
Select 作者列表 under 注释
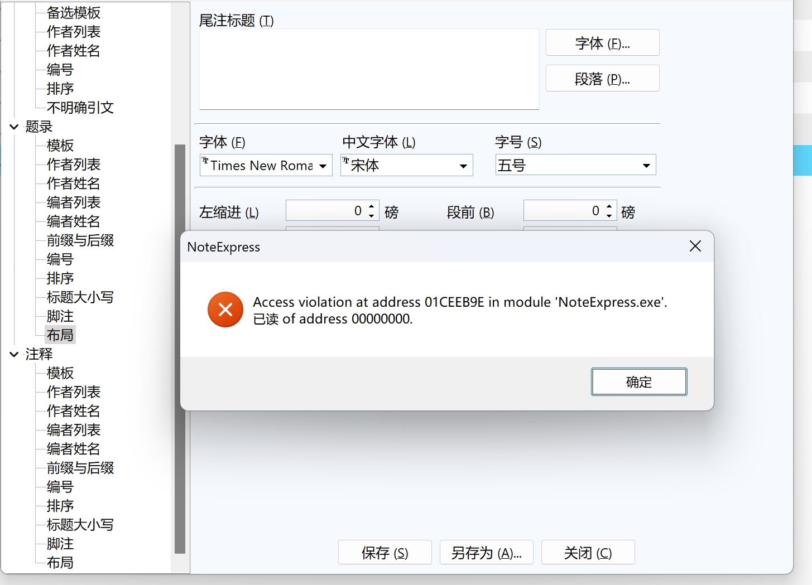[74, 392]
